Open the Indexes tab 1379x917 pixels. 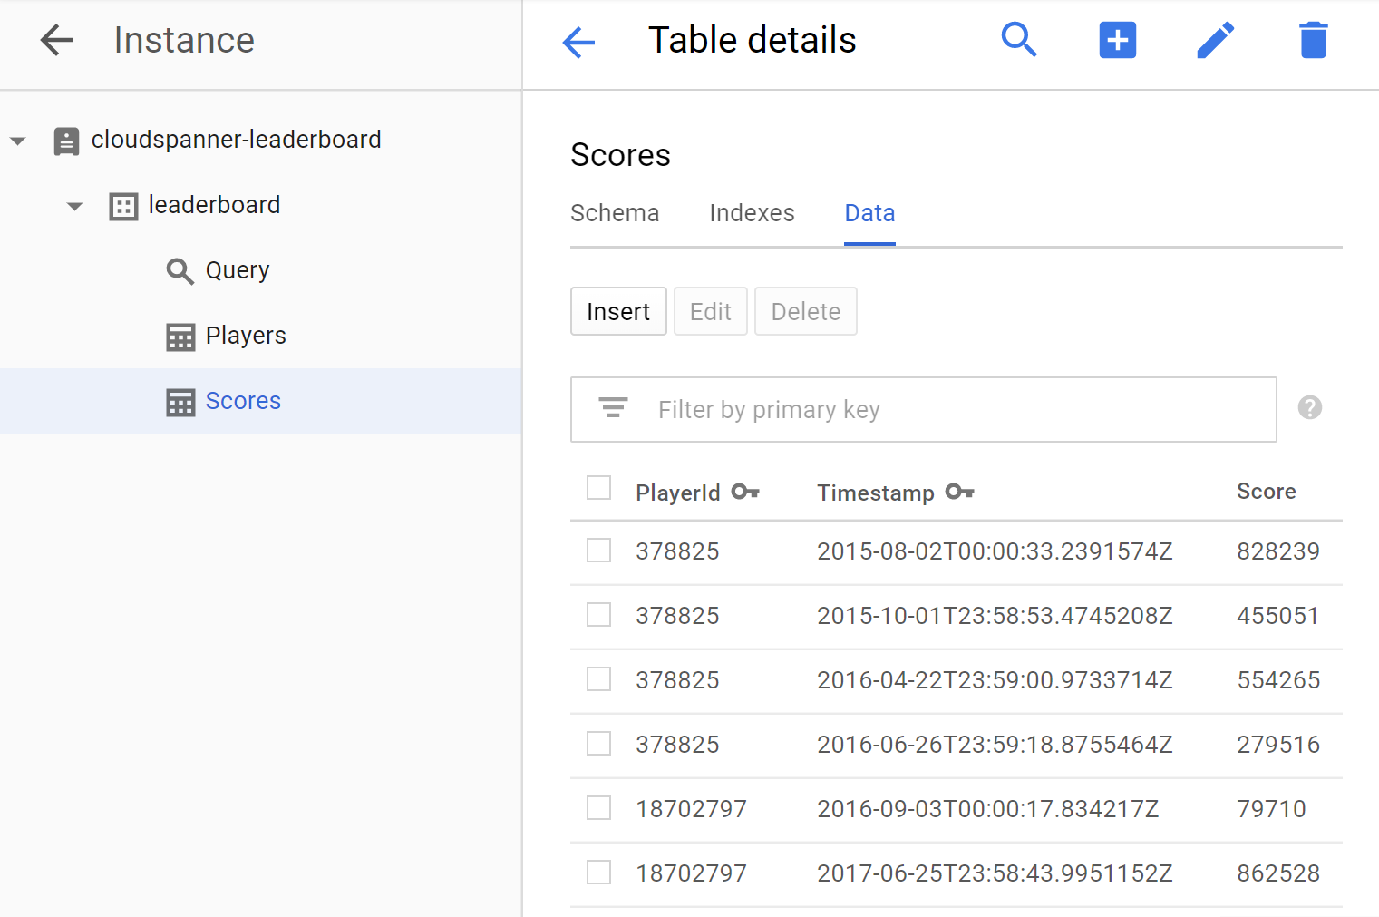coord(752,213)
